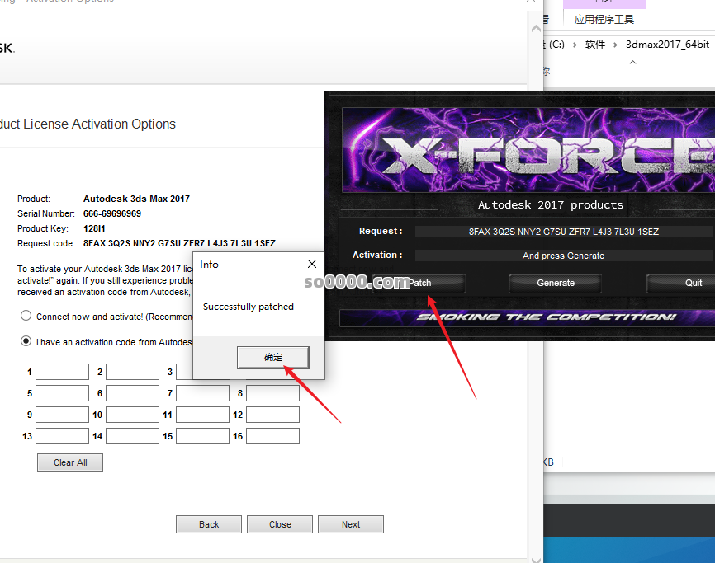Close the Info dialog with its X

click(311, 265)
